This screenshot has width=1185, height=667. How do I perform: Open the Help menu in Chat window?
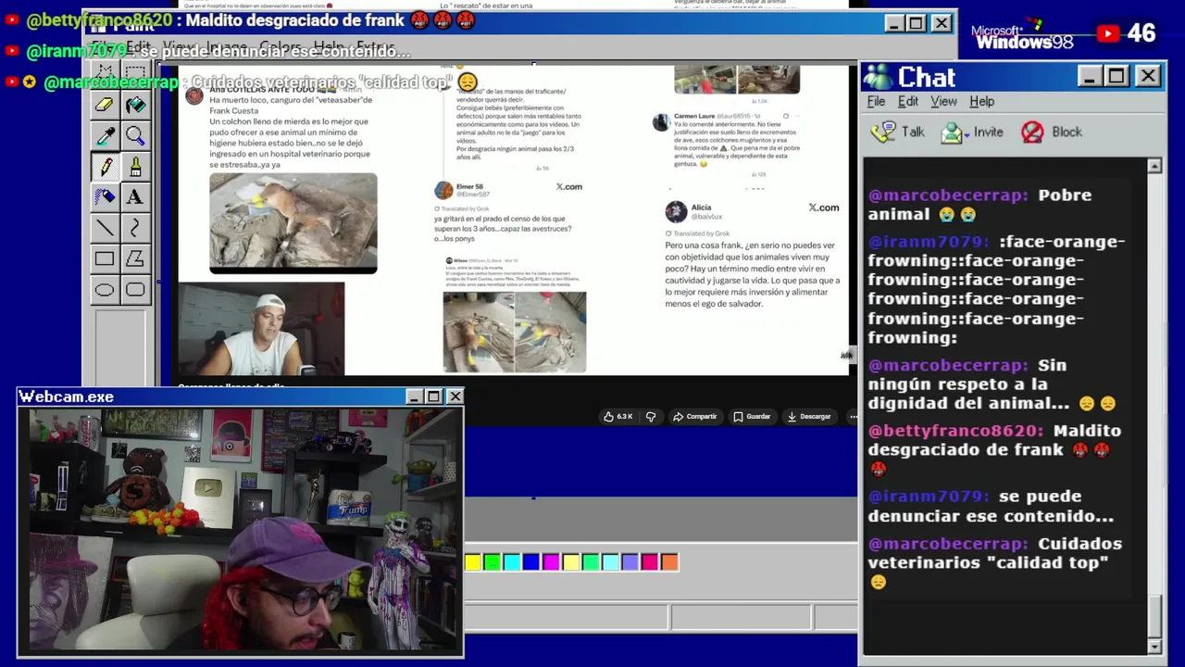click(x=981, y=102)
